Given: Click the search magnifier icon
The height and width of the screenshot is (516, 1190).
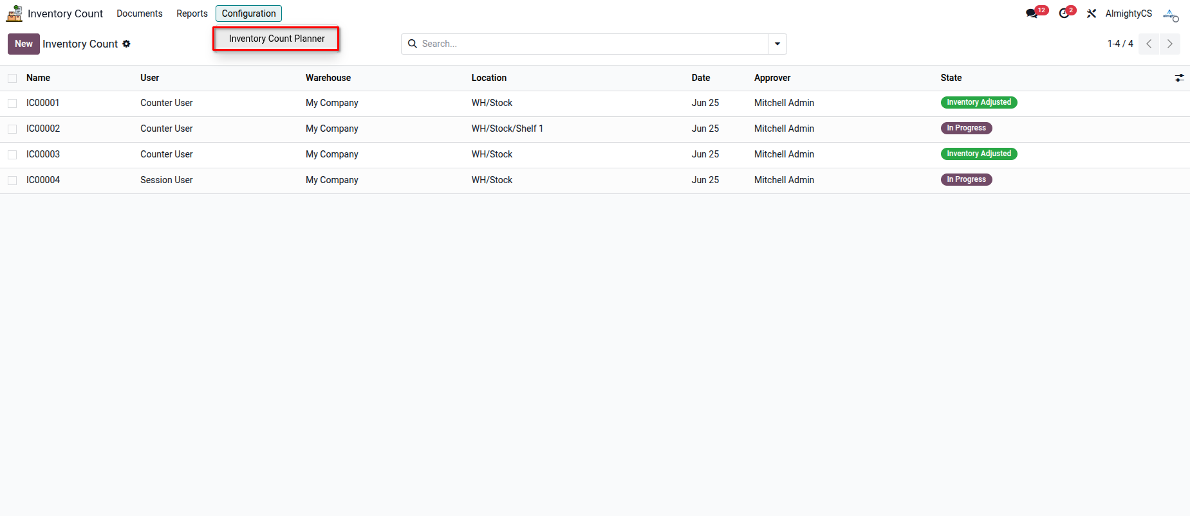Looking at the screenshot, I should pos(413,44).
